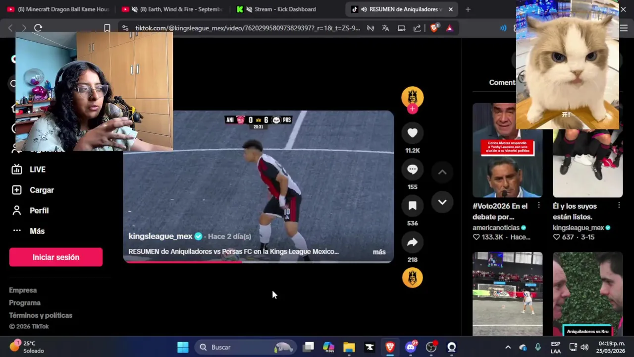Open the penalty-kick stadium video thumbnail
The height and width of the screenshot is (357, 634).
(507, 294)
